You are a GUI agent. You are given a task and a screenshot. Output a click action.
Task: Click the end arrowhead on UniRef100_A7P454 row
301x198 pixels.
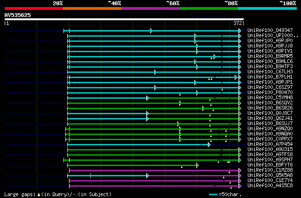(209, 144)
